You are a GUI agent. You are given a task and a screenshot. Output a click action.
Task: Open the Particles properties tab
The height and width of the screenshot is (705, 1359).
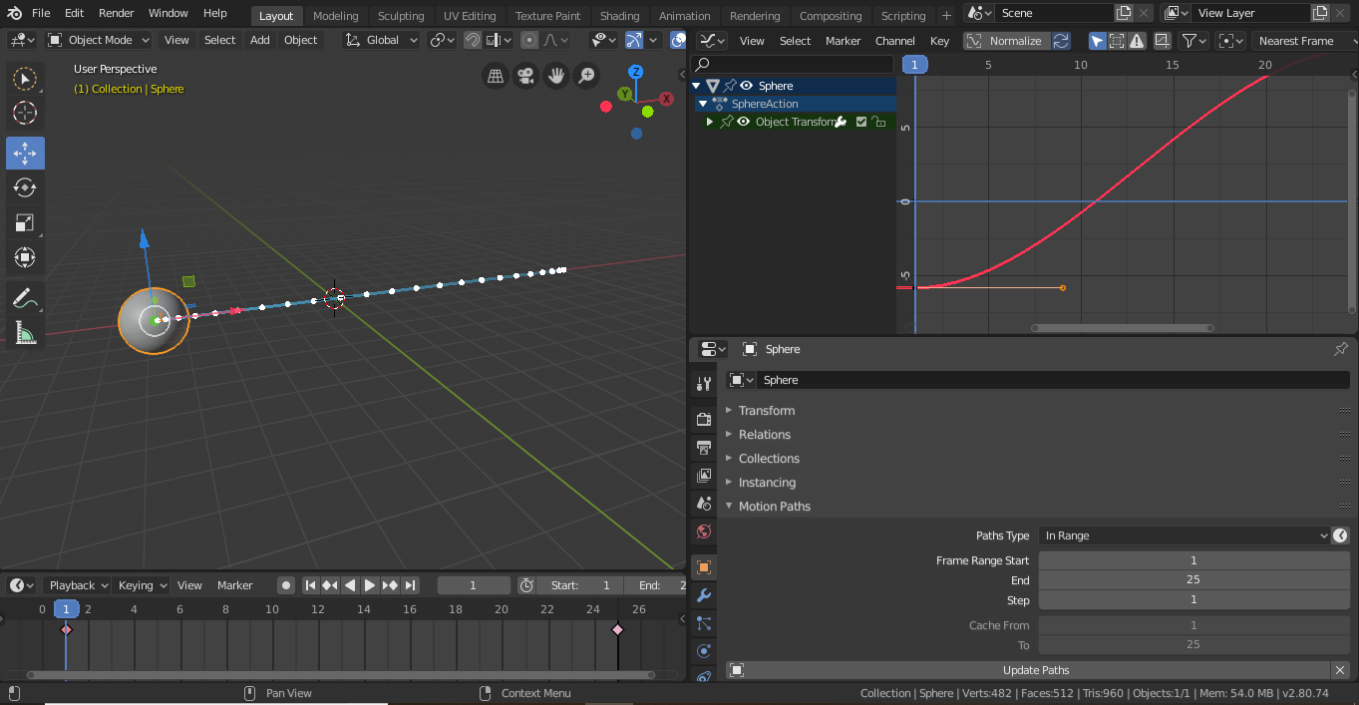point(704,623)
